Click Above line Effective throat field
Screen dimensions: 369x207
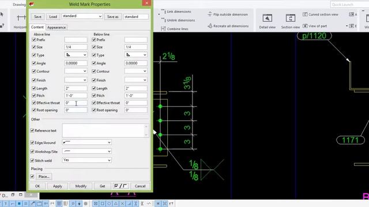(x=76, y=103)
